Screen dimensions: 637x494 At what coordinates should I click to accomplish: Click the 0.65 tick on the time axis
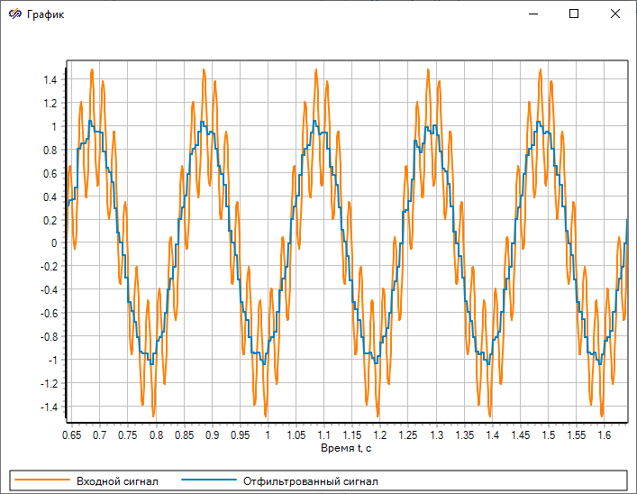(x=71, y=435)
